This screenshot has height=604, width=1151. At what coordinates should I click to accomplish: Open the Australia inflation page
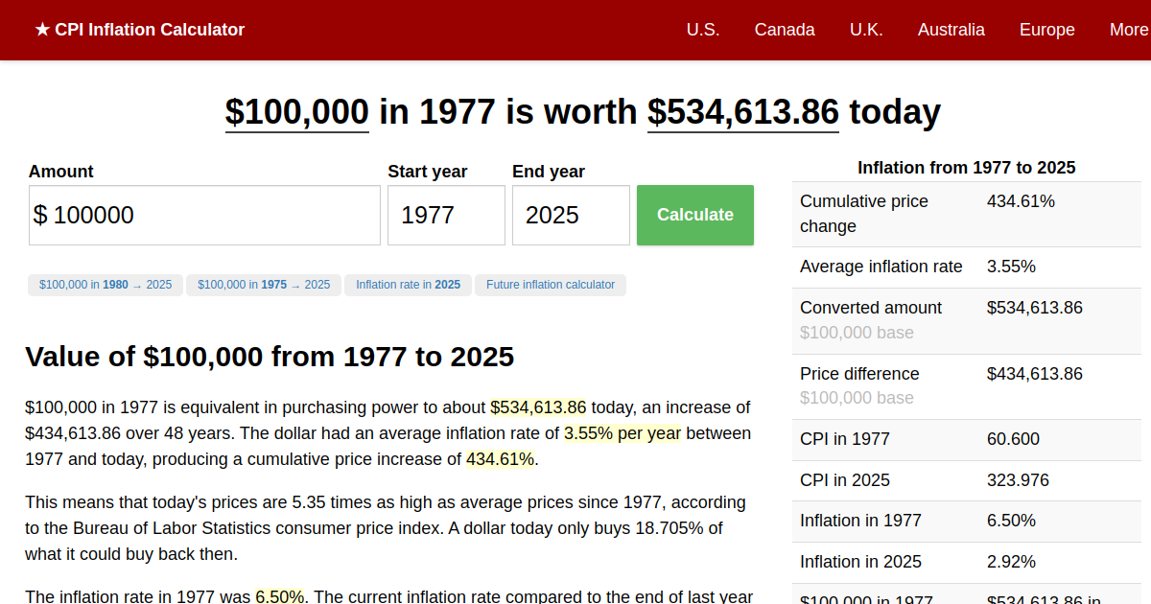pos(951,30)
